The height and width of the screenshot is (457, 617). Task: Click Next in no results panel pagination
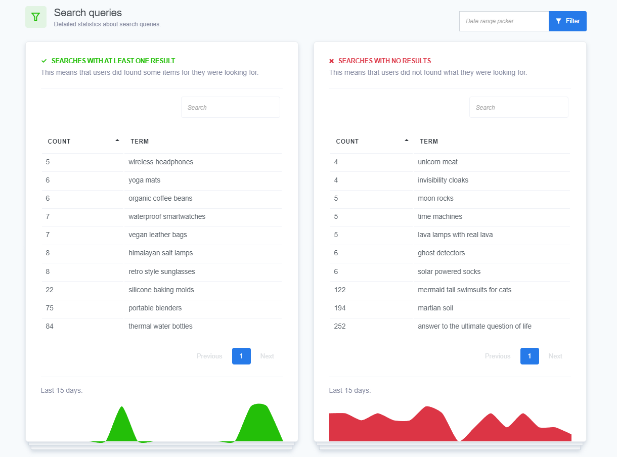point(555,356)
